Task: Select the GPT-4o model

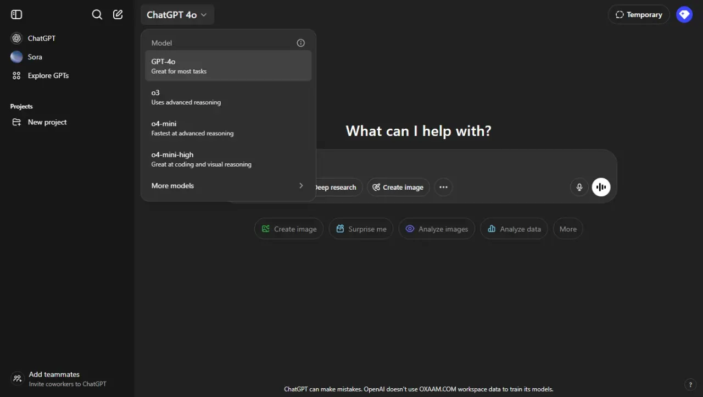Action: pos(228,66)
